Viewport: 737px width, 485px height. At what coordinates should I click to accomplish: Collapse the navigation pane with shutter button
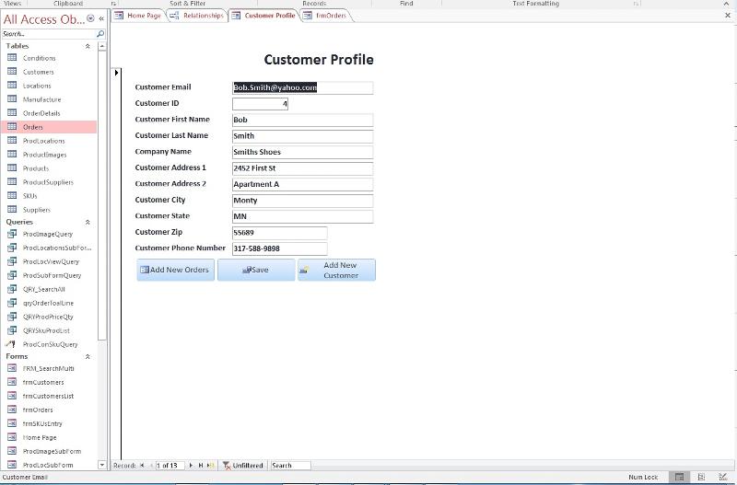pos(101,18)
